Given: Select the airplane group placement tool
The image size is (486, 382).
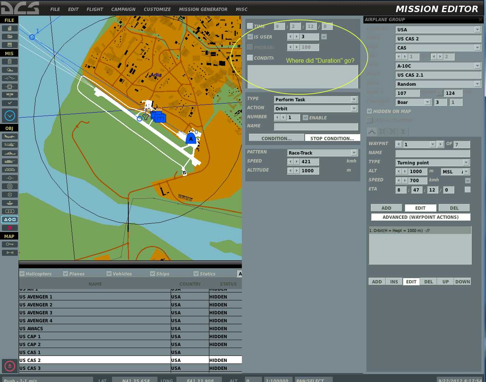Looking at the screenshot, I should pyautogui.click(x=9, y=136).
